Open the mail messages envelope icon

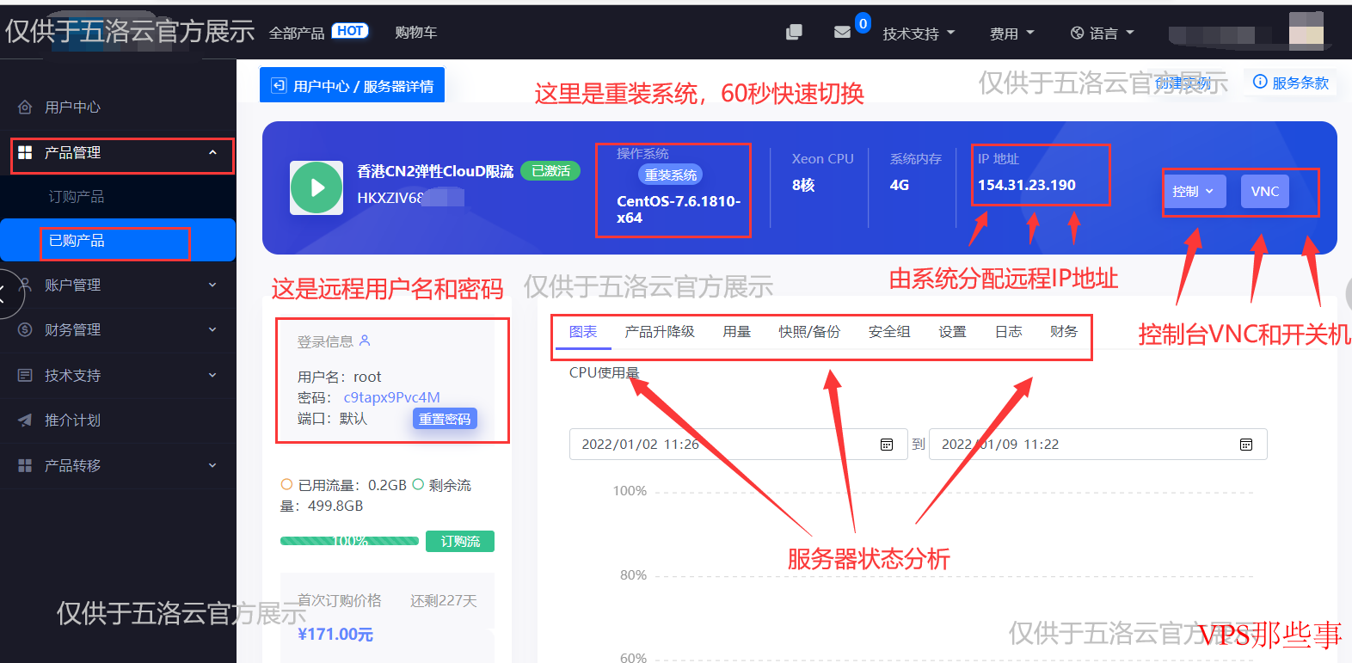(x=842, y=32)
